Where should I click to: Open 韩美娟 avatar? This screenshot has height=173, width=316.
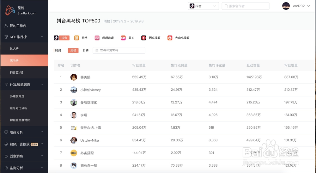(74, 77)
